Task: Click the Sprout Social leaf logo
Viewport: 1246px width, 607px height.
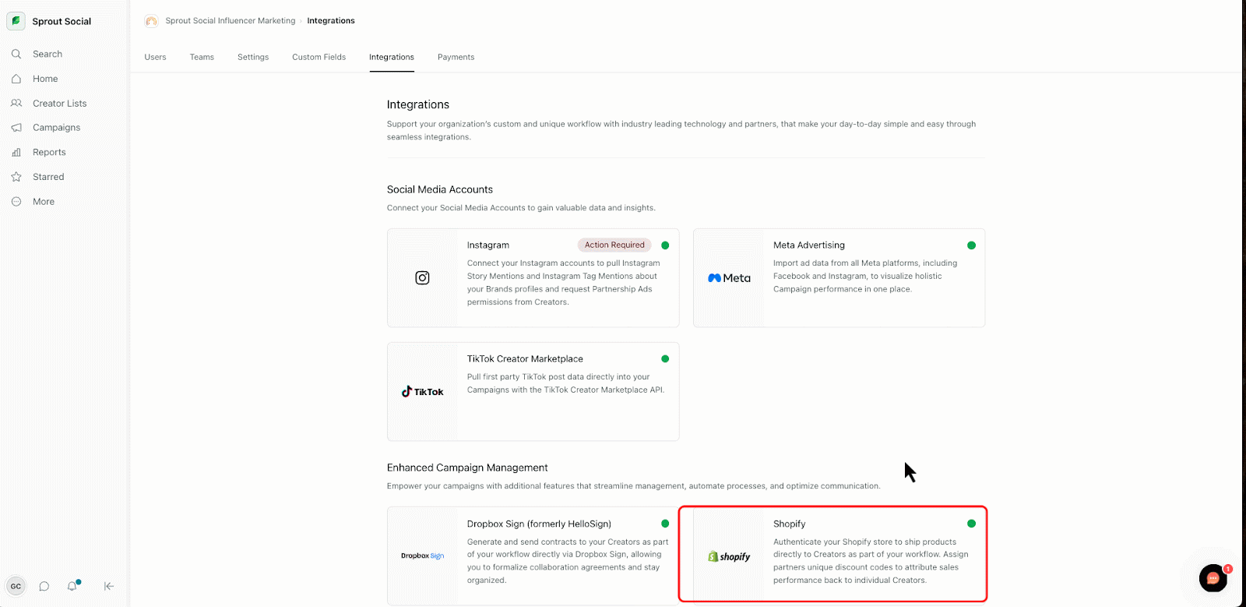Action: [16, 21]
